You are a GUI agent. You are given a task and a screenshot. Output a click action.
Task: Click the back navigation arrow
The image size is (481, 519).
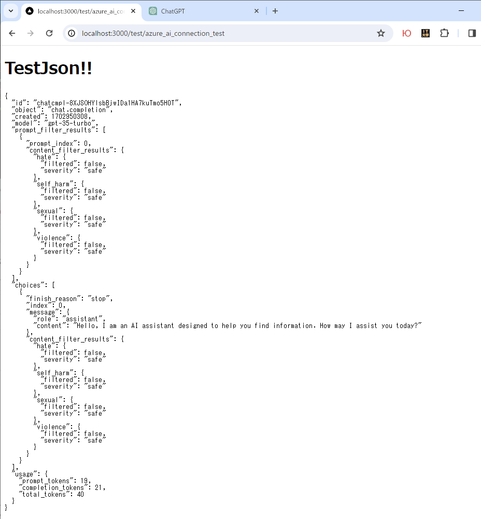(12, 33)
